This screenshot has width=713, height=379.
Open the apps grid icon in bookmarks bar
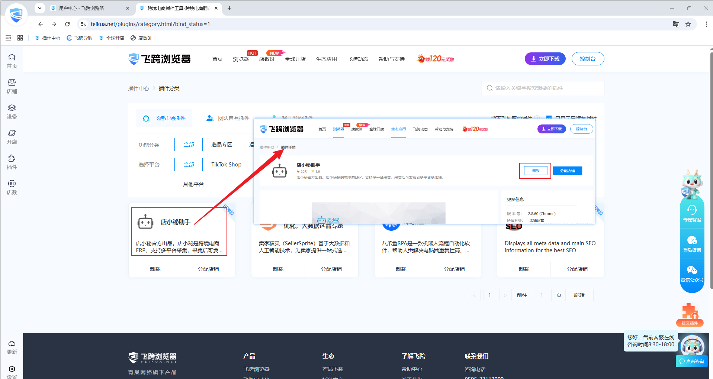[20, 38]
